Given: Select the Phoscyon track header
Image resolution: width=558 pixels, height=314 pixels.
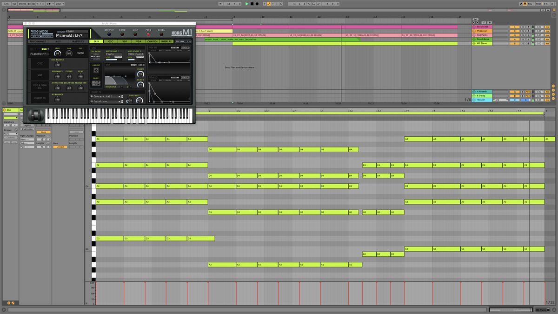Looking at the screenshot, I should (x=482, y=31).
